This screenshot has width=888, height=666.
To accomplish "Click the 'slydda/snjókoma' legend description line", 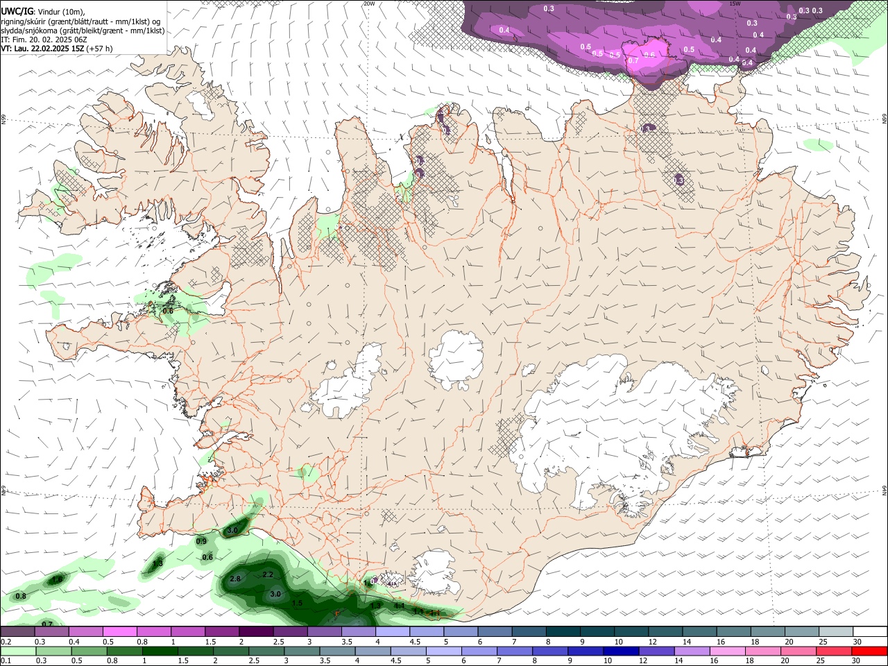I will coord(83,31).
